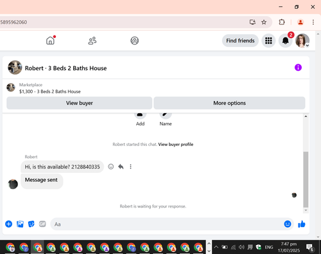Open the battery status tray icon

pos(225,247)
